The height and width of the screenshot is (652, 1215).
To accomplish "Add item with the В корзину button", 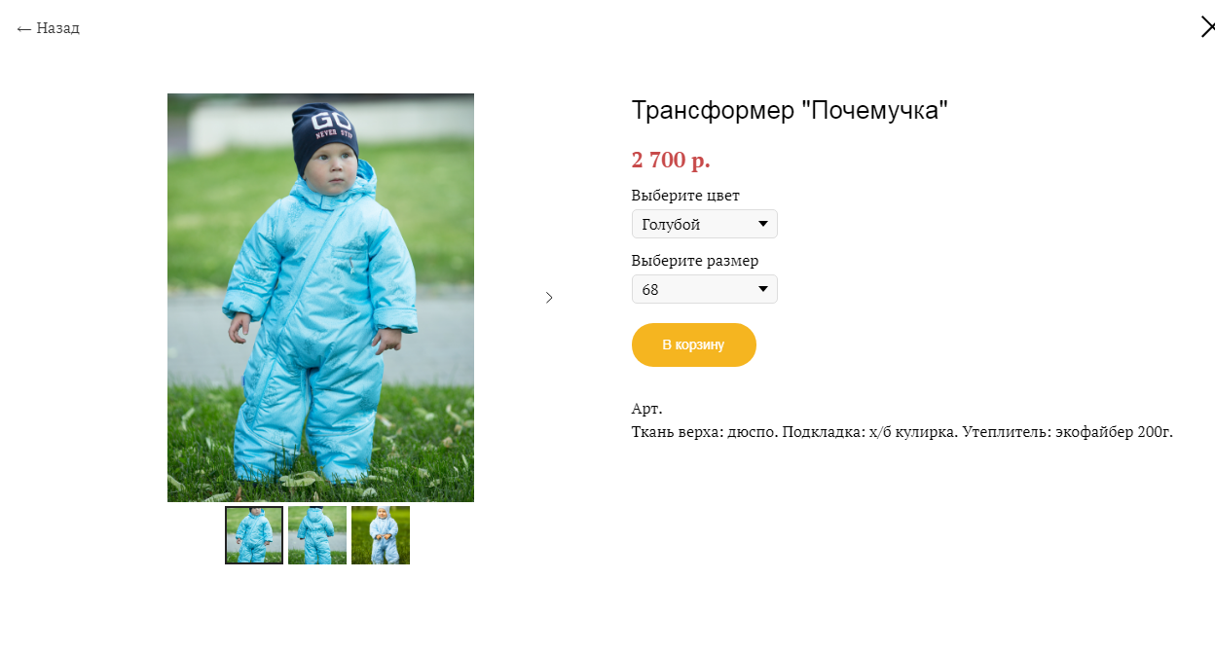I will [694, 344].
